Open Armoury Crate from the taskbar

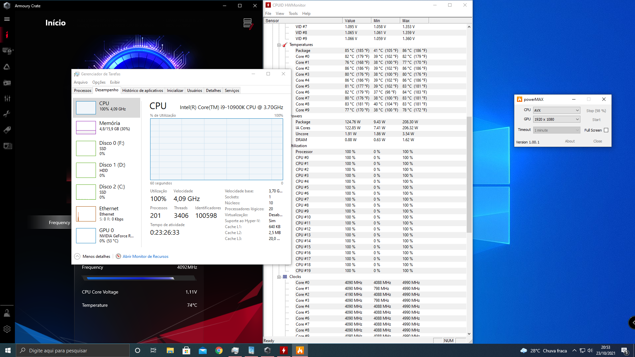268,350
